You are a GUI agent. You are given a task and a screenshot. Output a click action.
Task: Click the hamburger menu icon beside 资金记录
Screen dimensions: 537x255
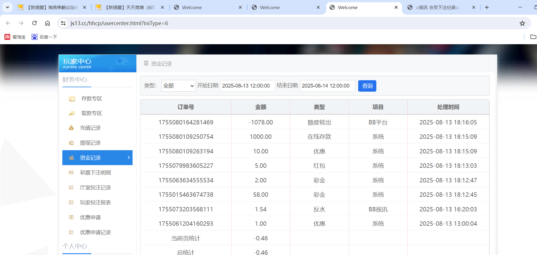point(146,64)
